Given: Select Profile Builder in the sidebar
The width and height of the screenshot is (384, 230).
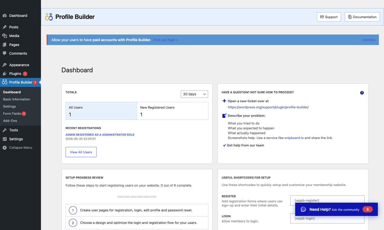Looking at the screenshot, I should [x=20, y=82].
